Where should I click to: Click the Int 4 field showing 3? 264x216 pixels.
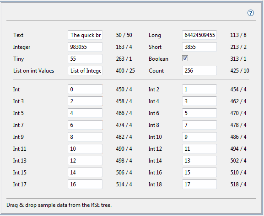point(199,101)
